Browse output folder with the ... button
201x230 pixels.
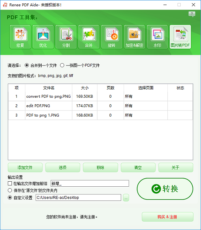126,197
